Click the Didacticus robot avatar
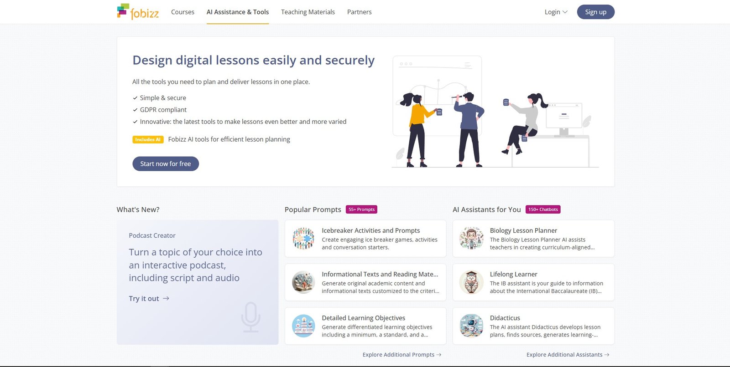 click(471, 326)
